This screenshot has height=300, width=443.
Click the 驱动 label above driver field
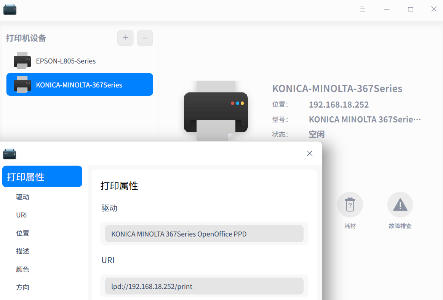tap(109, 208)
